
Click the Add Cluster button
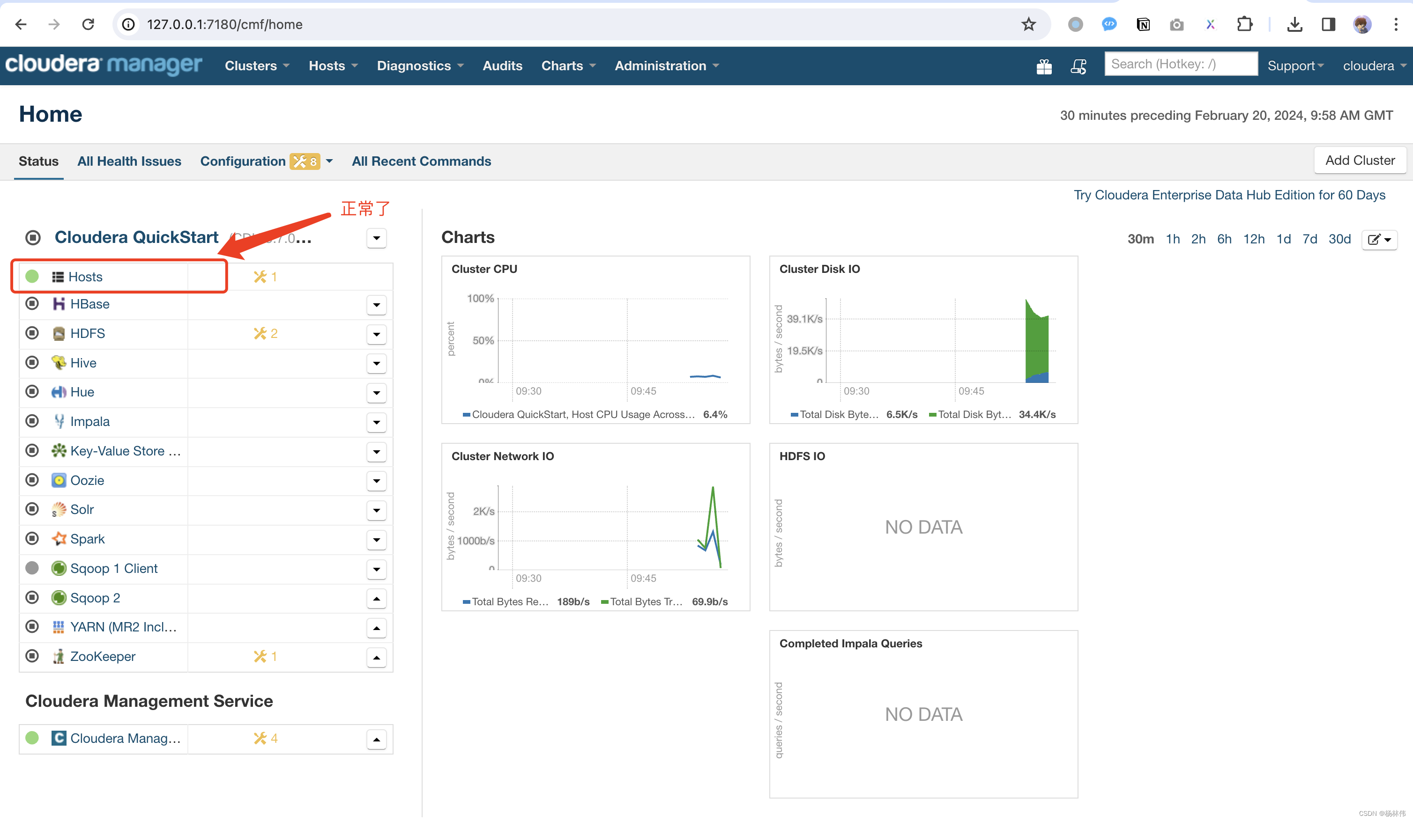point(1359,160)
